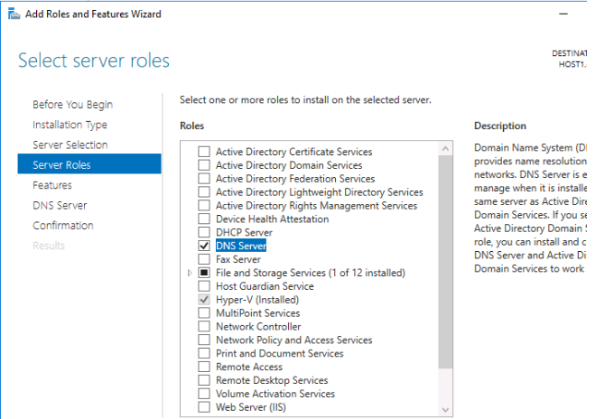The image size is (605, 419).
Task: Toggle File and Storage Services checkbox
Action: point(204,273)
